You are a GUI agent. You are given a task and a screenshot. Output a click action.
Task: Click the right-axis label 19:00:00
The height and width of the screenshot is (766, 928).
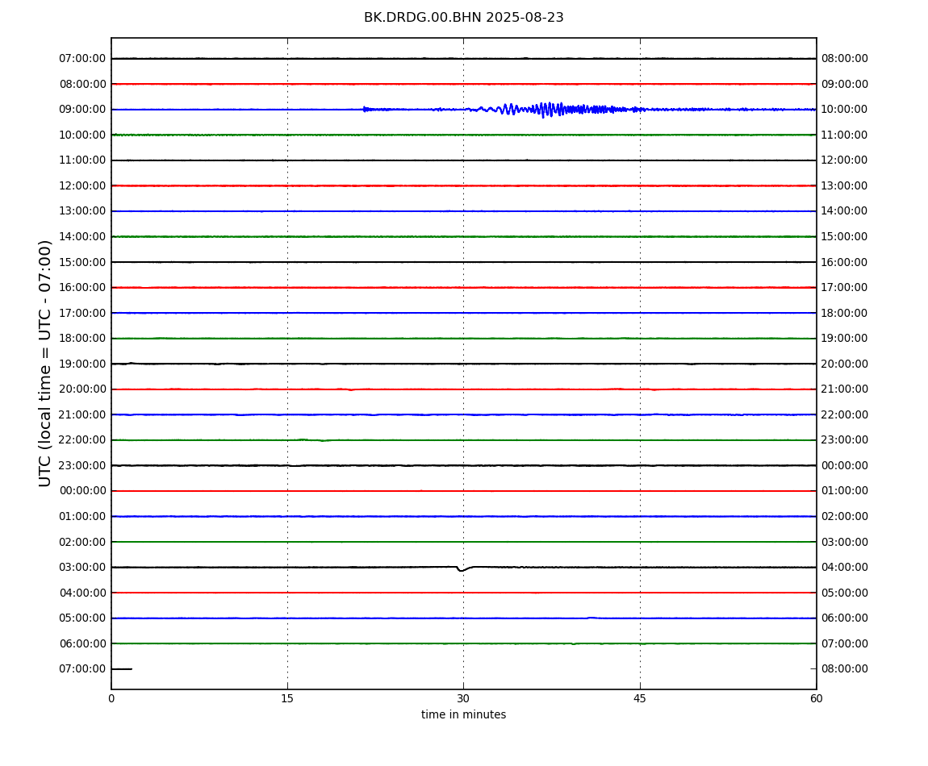pyautogui.click(x=845, y=339)
